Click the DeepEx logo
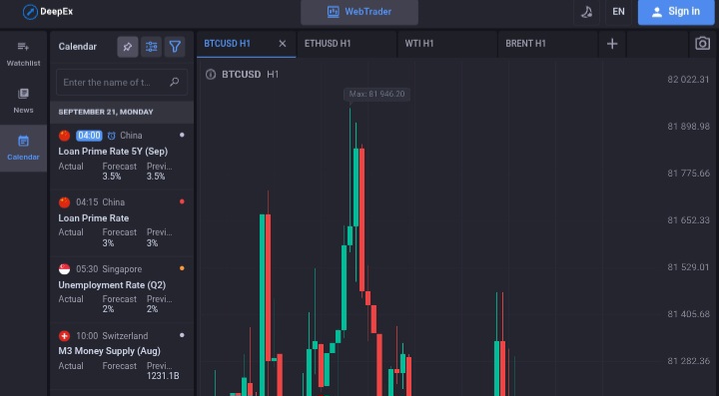Screen dimensions: 719x396 pos(48,11)
